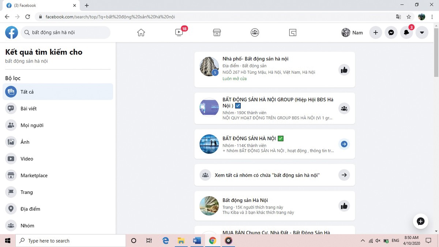Open the Watch video icon with 18 badge
This screenshot has height=247, width=439.
[x=179, y=33]
